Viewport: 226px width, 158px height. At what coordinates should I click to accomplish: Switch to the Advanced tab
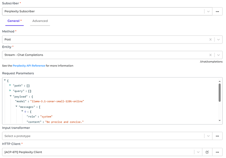click(x=40, y=21)
